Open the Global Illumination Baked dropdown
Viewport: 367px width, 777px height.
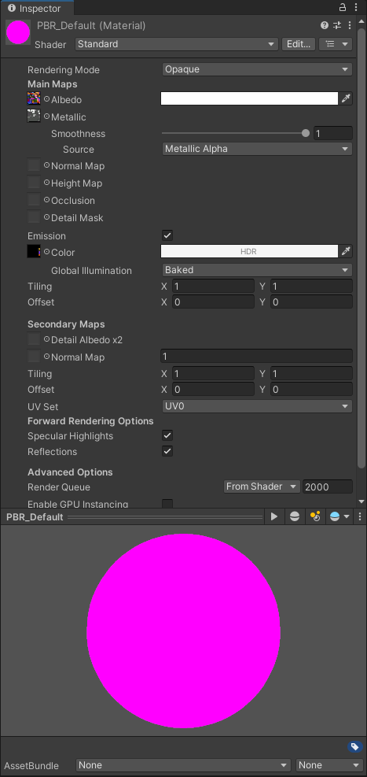257,270
